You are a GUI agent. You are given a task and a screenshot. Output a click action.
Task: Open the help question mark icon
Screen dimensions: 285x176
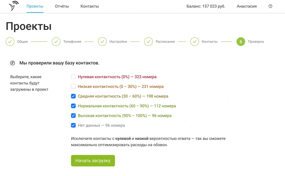(270, 6)
